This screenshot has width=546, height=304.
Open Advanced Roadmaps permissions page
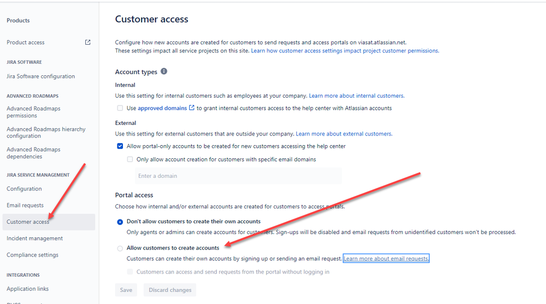[33, 112]
